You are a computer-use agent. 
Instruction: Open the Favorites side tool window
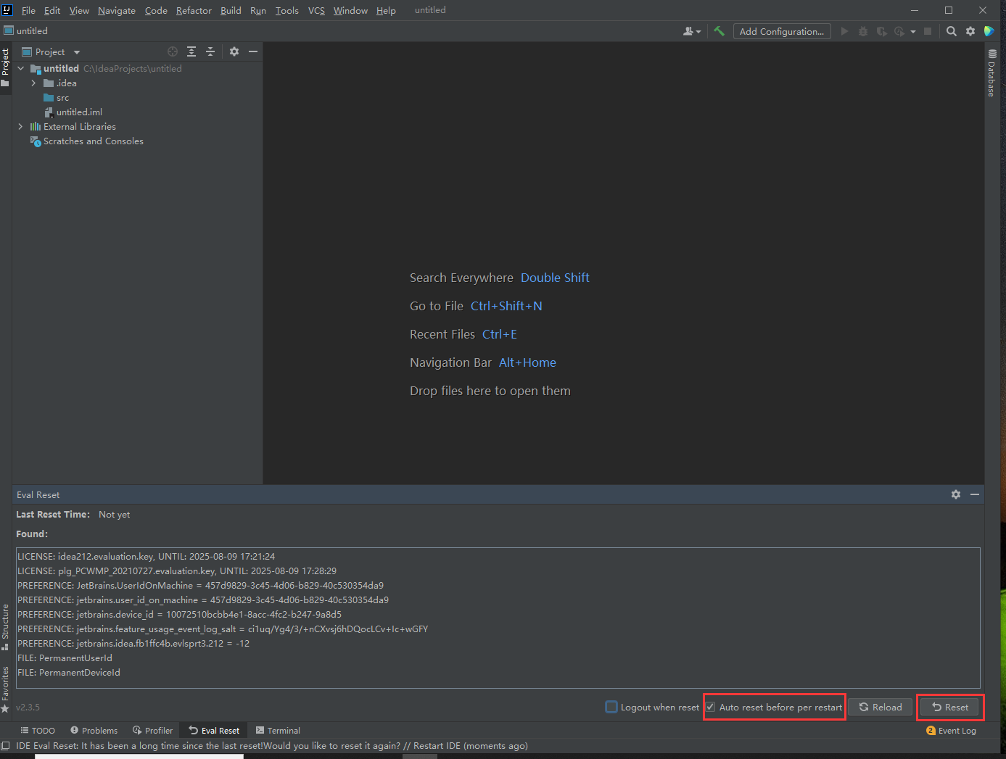coord(5,689)
